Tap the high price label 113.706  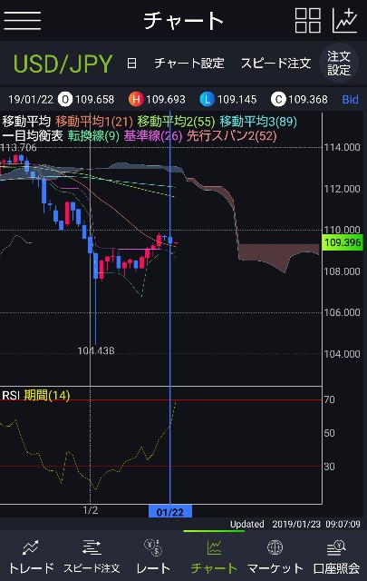[x=18, y=147]
